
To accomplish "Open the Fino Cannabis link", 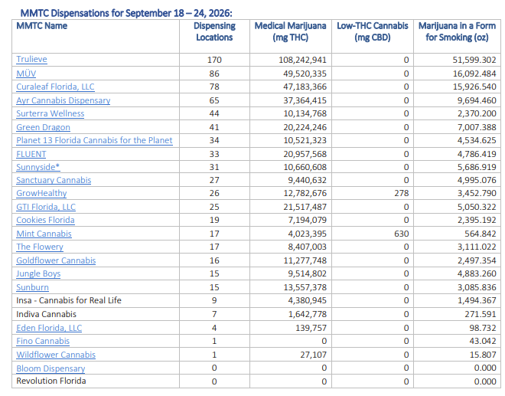I will click(43, 341).
